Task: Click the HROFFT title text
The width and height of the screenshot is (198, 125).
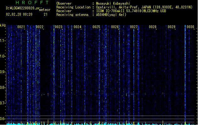Action: click(32, 2)
